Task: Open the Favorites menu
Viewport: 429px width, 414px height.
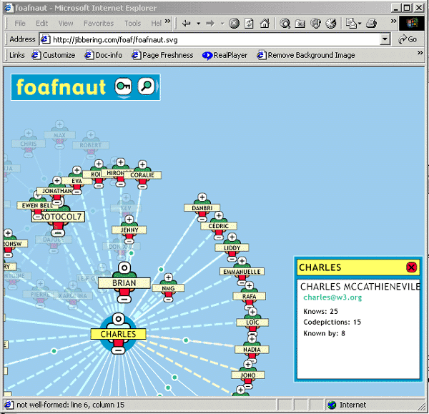Action: tap(98, 24)
